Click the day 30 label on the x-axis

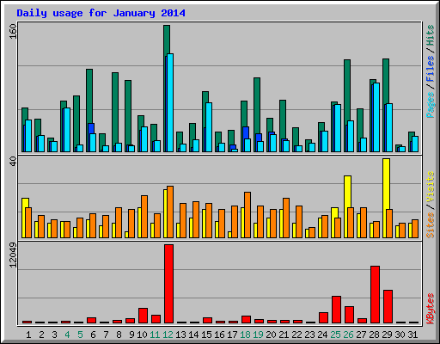tap(400, 335)
